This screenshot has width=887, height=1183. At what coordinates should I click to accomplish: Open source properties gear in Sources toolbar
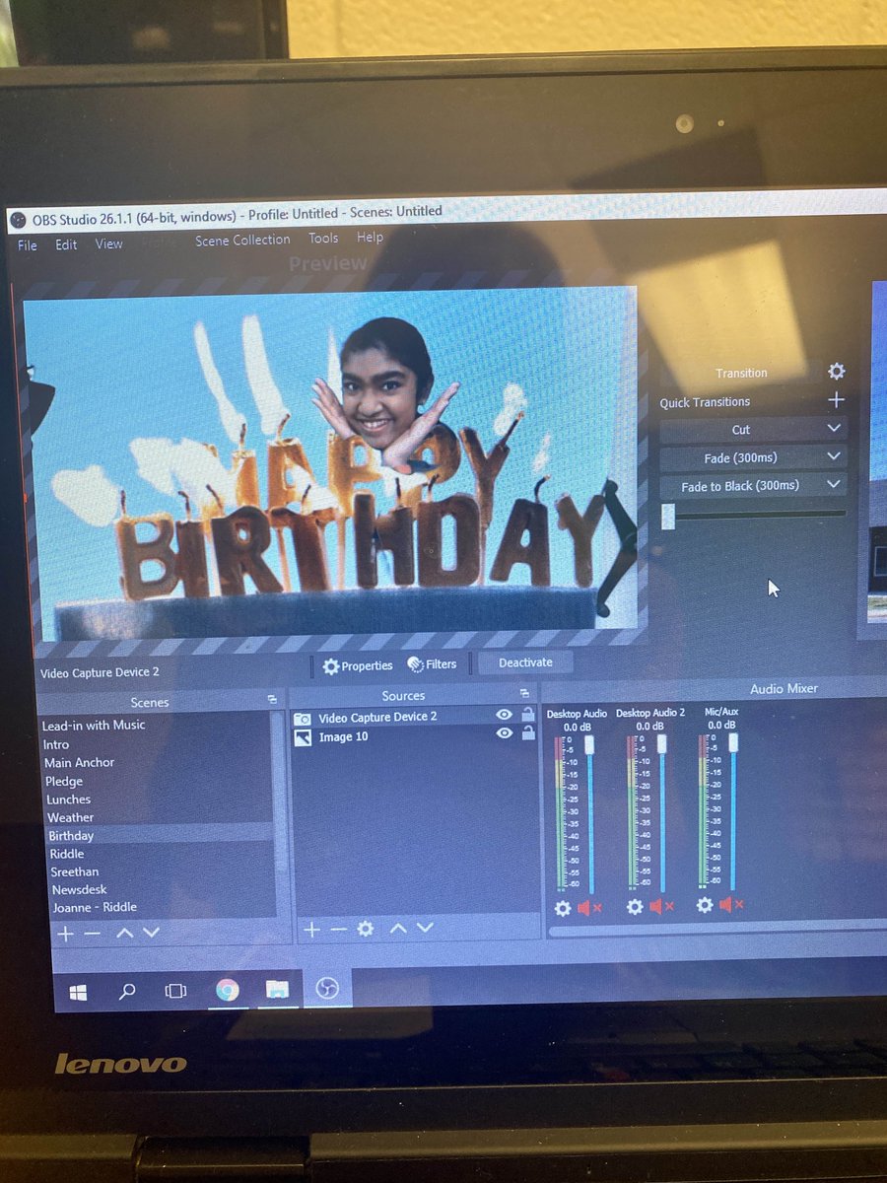pos(366,929)
